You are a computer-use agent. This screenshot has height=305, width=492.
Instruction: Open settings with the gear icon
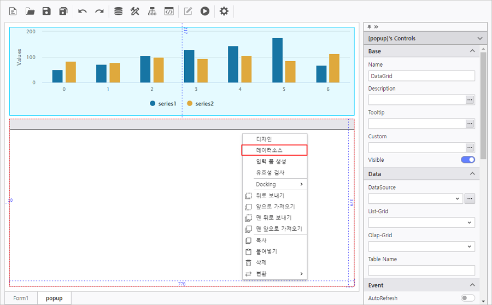click(224, 11)
